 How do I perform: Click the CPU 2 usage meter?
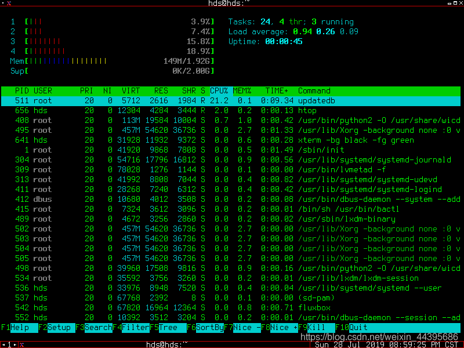point(113,31)
